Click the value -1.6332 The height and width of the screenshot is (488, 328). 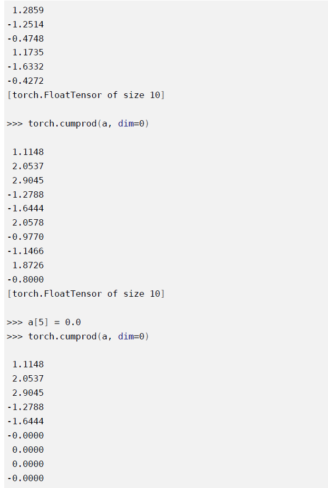tap(25, 66)
